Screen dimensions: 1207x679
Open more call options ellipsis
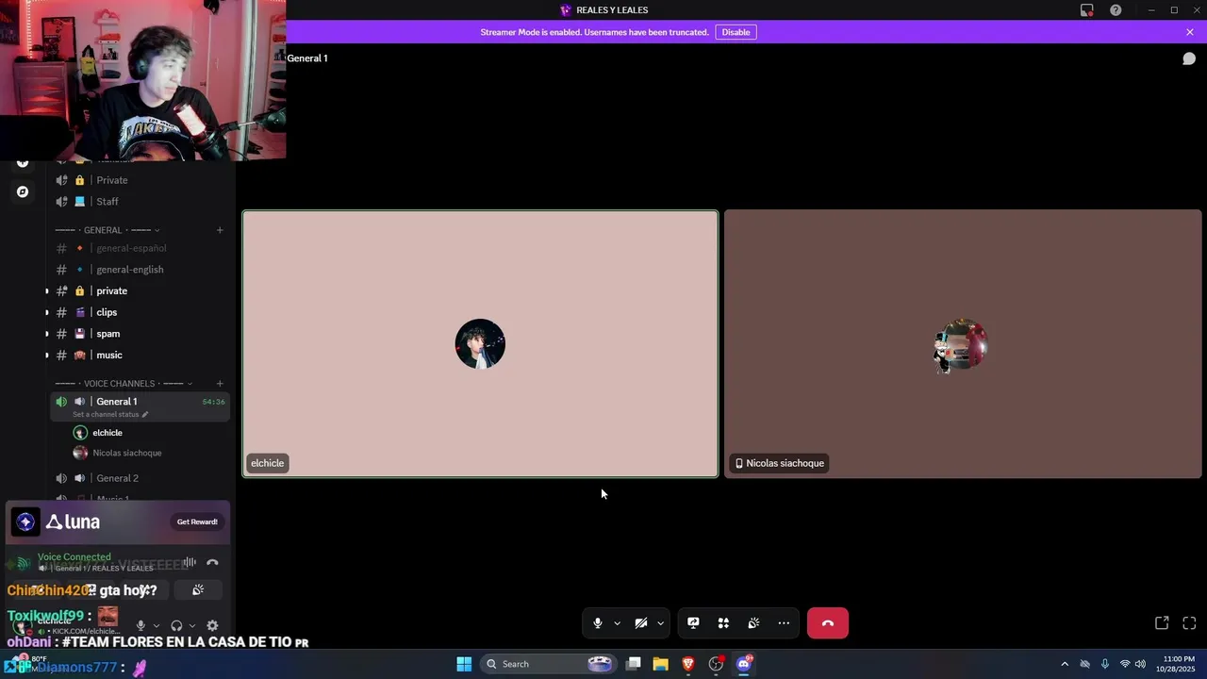(x=784, y=623)
